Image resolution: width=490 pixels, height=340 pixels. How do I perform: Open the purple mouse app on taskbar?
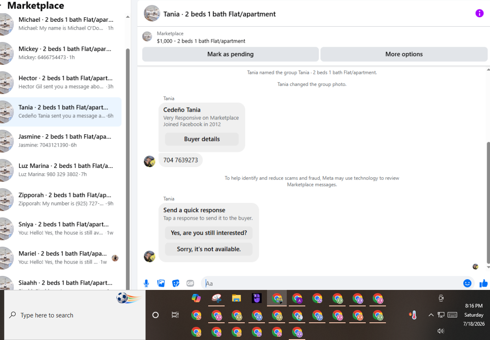pos(257,299)
